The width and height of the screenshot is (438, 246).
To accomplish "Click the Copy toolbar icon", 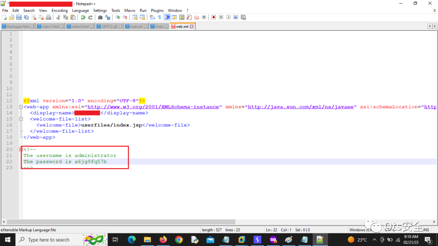I will [66, 17].
